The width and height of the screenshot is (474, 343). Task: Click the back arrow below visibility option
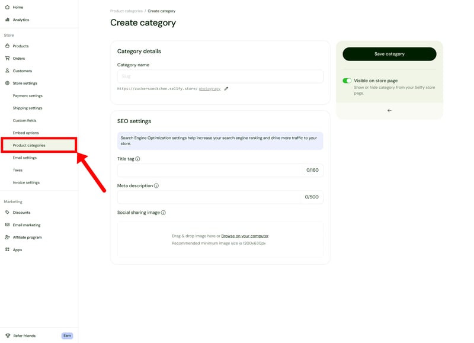(x=389, y=111)
